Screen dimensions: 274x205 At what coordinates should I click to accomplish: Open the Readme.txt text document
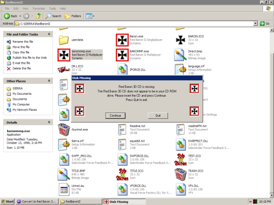tap(122, 130)
